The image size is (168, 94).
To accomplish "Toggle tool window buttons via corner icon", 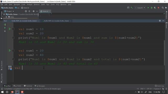I will pos(2,89).
